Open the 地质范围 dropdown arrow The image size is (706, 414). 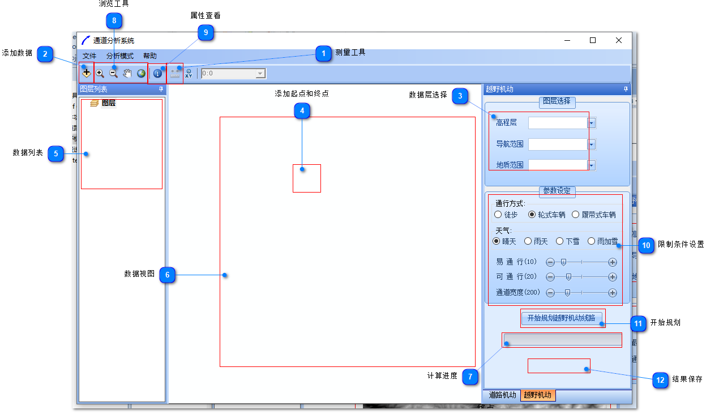click(x=592, y=165)
